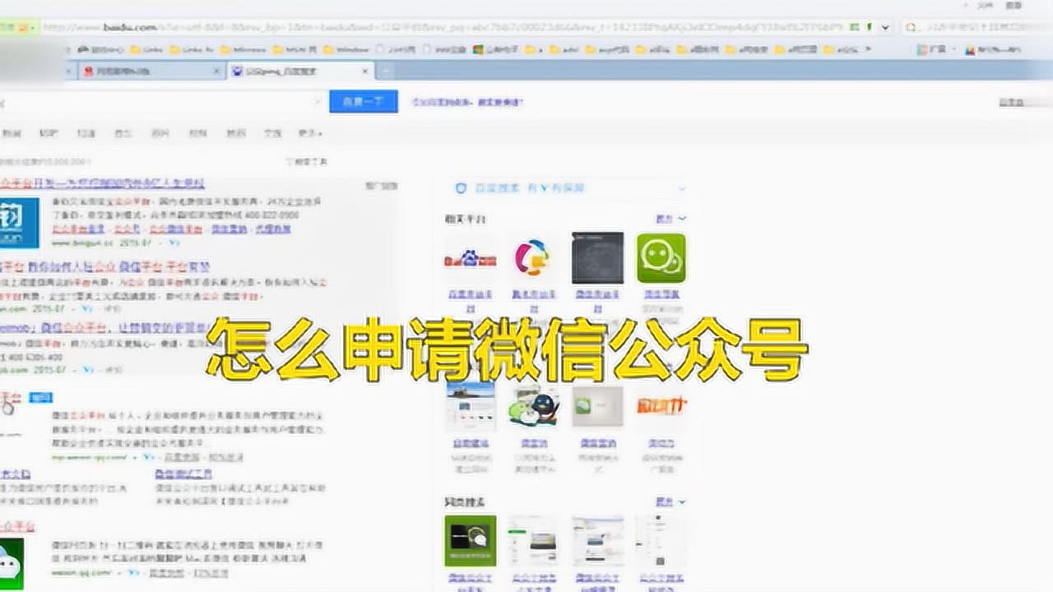Close the first browser tab with the red favicon

tap(216, 72)
